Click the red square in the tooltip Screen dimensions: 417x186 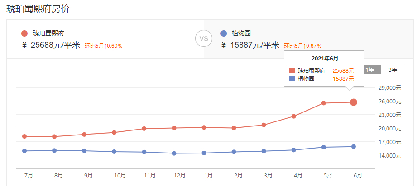tap(292, 71)
